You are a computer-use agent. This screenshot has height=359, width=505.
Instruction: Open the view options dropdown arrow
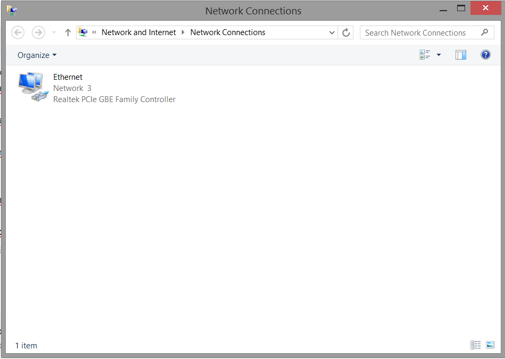point(439,55)
